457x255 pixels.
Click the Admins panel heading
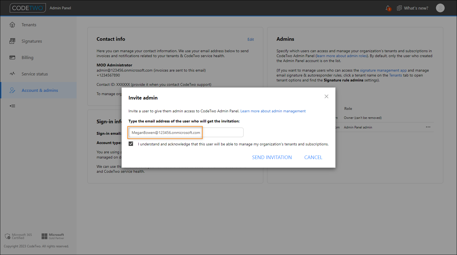click(x=285, y=39)
